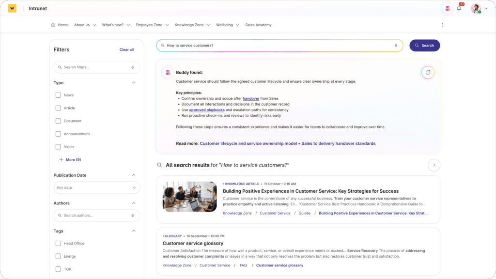Click the three-dot overflow icon in the navbar

tap(442, 25)
